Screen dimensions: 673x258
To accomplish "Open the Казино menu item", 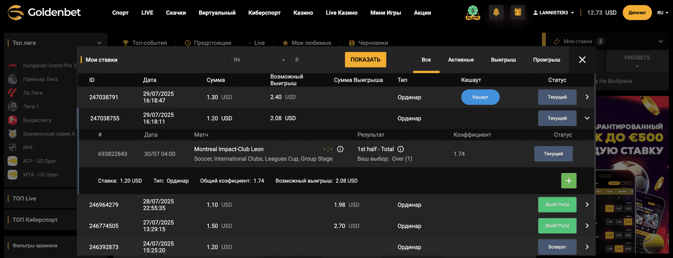I will [x=303, y=13].
